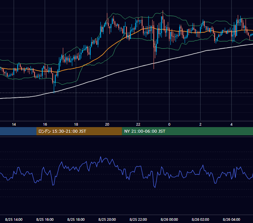Click the 8/25 22:00 date label
This screenshot has width=253, height=223.
coord(138,219)
